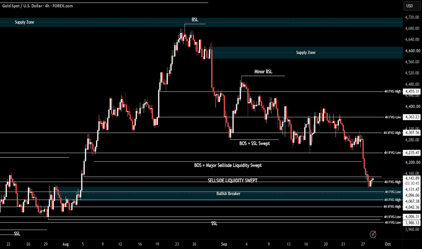Select the 4,131.47 price label
Screen dimensions: 422x249
[x=412, y=190]
